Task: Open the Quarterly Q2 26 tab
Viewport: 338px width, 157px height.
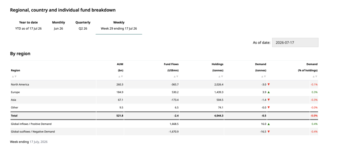Action: [83, 25]
